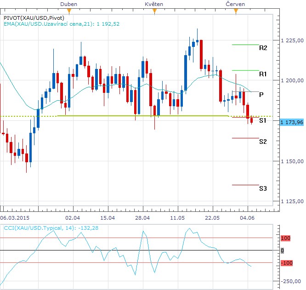Click the current price tag 1 173,96

292,122
